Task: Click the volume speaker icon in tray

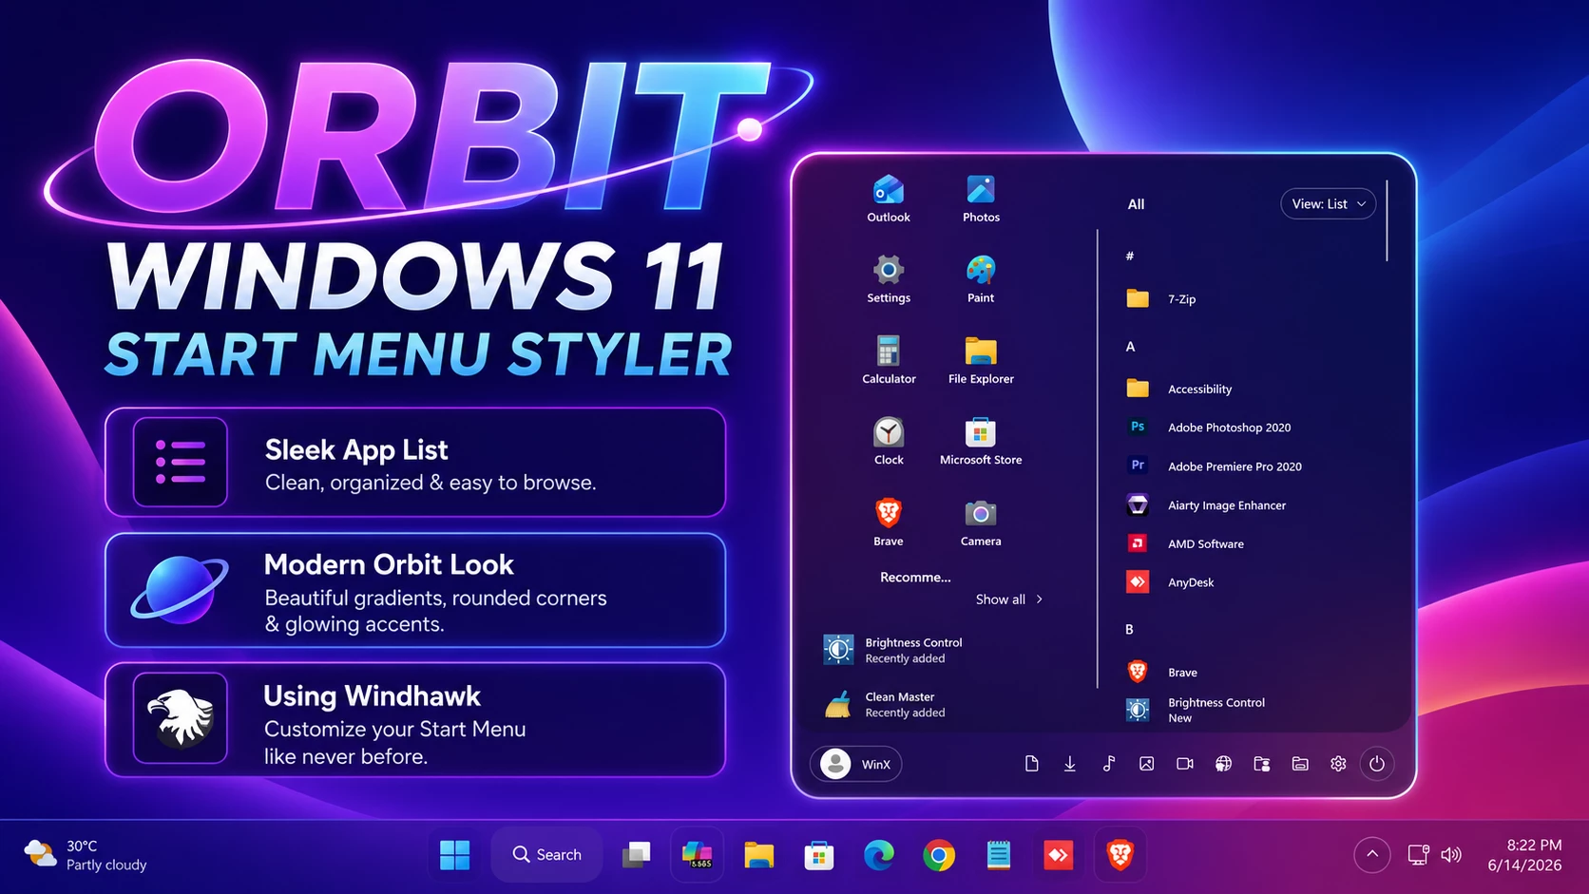Action: [1451, 855]
